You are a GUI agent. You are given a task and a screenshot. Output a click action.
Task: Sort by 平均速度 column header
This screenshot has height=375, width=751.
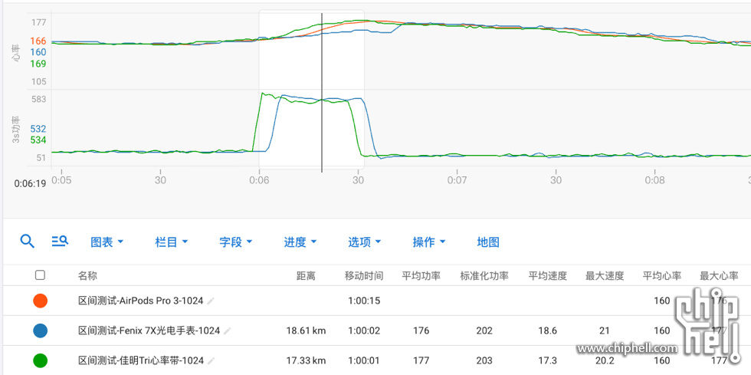[548, 276]
